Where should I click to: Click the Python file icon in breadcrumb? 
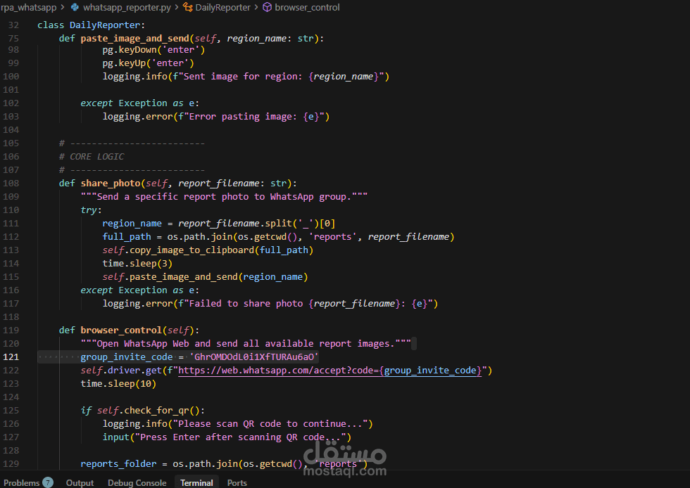click(75, 8)
